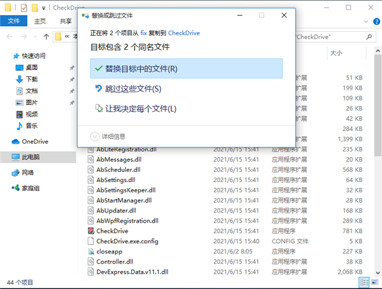
Task: Click the properties checkmark quick access icon
Action: coord(24,8)
